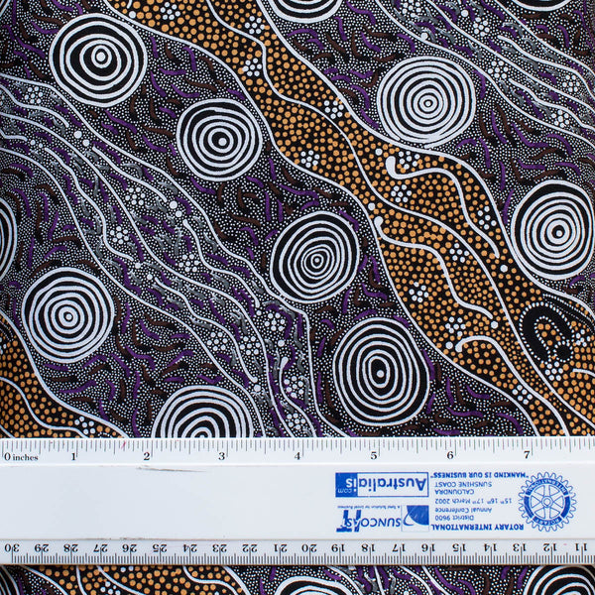
Task: Click the 17 centimeter number on ruler
Action: click(399, 547)
